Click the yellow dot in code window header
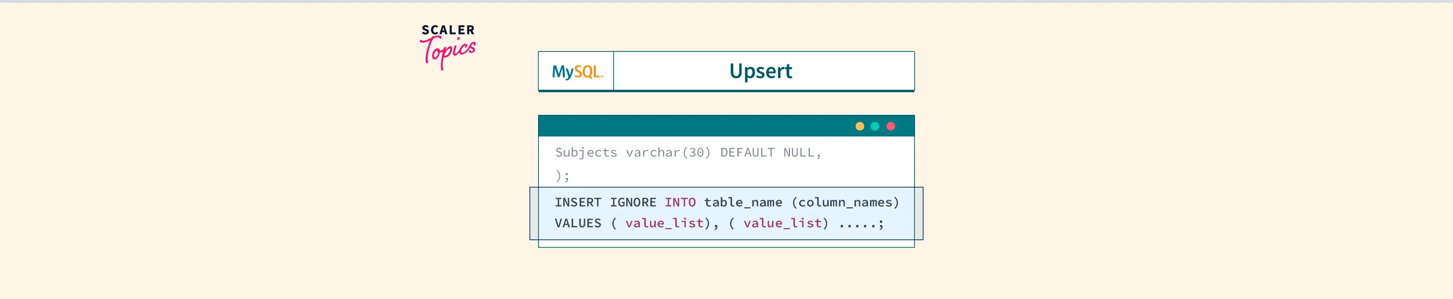 859,126
